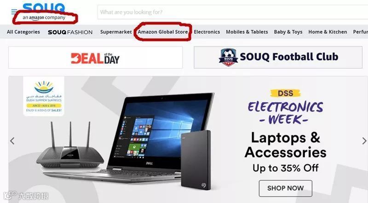Click the SOUQ Football Club badge icon
This screenshot has height=203, width=368.
pyautogui.click(x=228, y=58)
